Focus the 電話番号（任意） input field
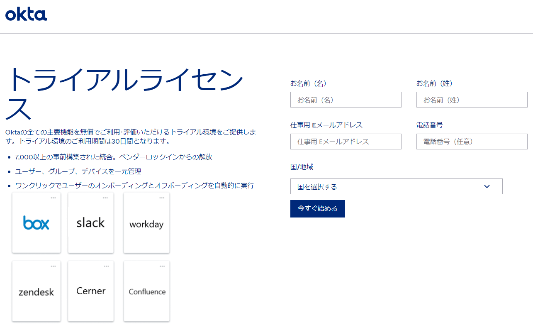 pyautogui.click(x=472, y=142)
